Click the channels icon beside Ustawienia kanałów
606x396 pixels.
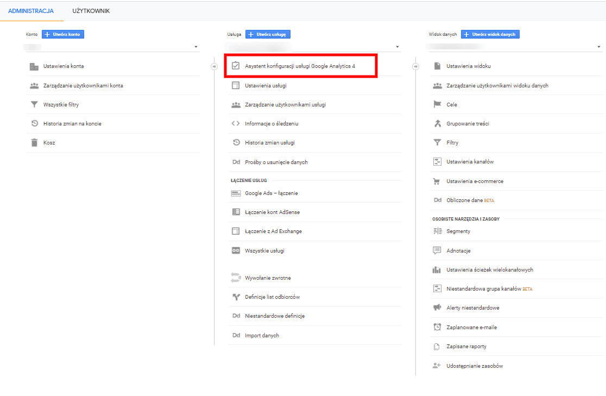[437, 162]
